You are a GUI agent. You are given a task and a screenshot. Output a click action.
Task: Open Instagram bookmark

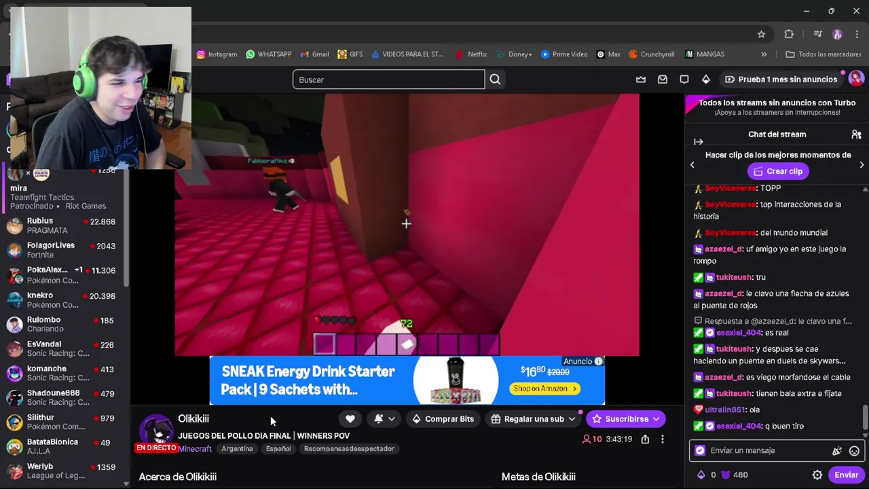tap(217, 54)
